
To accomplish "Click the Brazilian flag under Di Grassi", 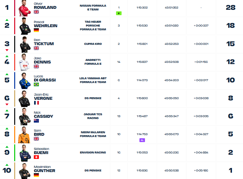I will click(36, 85).
